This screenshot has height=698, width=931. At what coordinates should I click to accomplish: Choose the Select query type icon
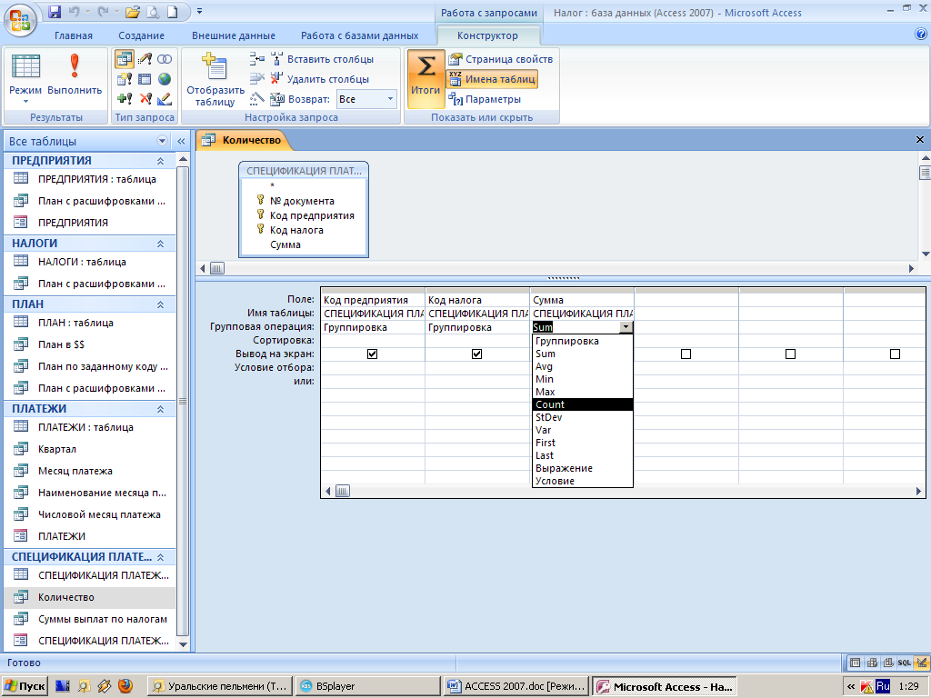pyautogui.click(x=124, y=59)
